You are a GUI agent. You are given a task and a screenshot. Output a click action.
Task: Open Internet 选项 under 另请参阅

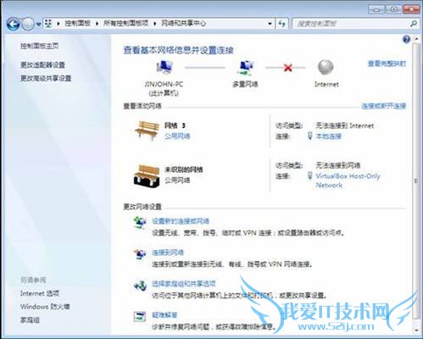[40, 293]
